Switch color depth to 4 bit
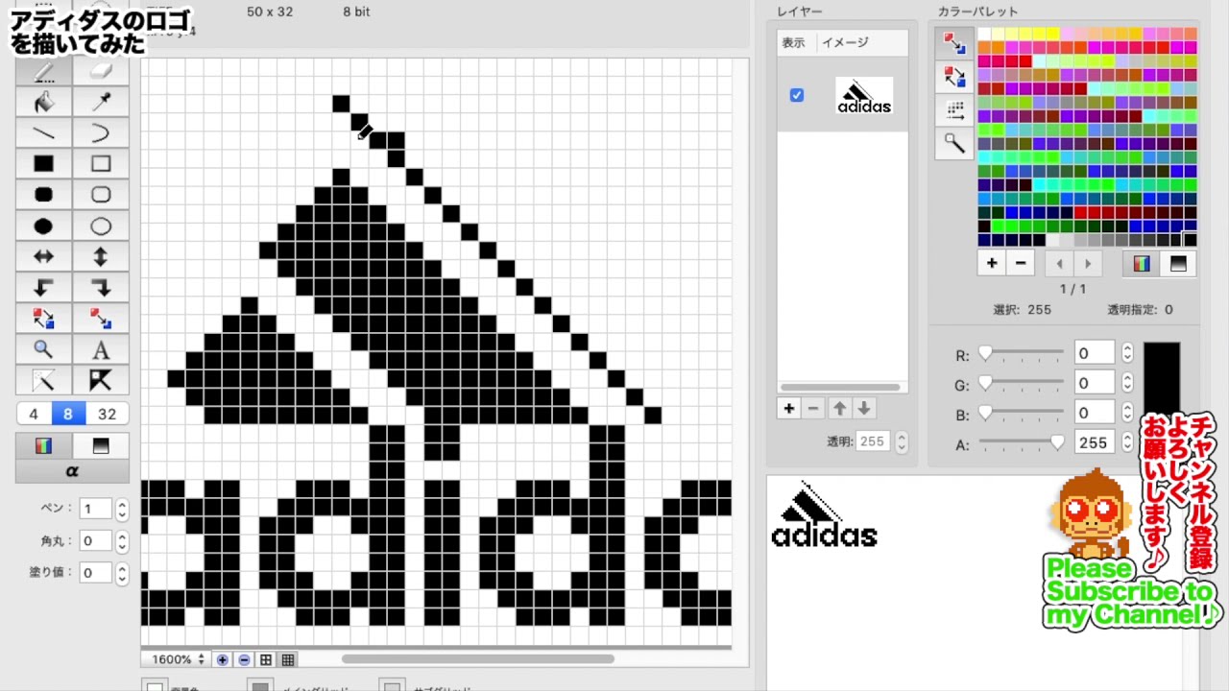1229x691 pixels. pos(34,415)
